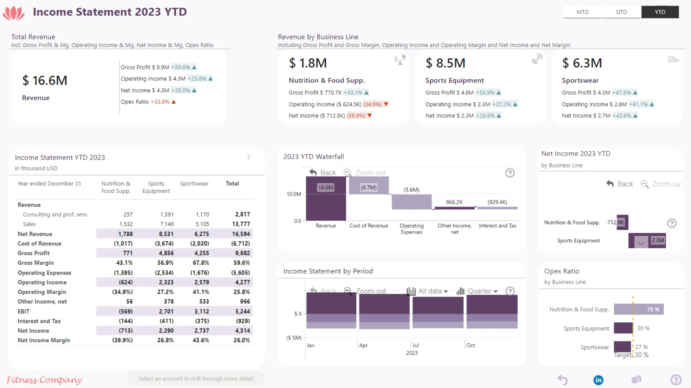Click the Jul quarter column in period chart

coord(438,312)
